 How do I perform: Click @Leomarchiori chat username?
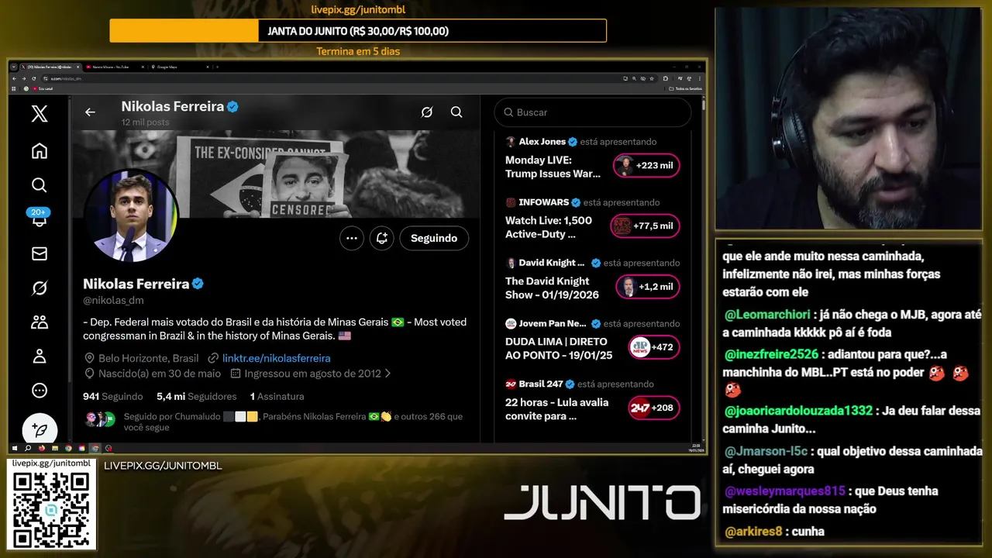(x=767, y=315)
